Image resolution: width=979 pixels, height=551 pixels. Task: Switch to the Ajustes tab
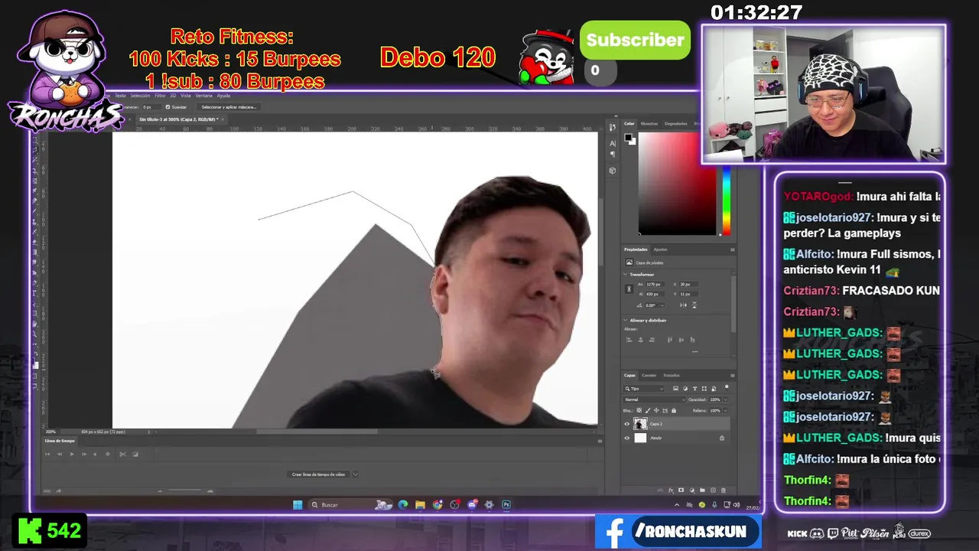(x=660, y=249)
